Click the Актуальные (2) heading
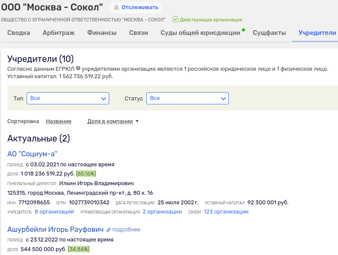This screenshot has width=338, height=255. [38, 138]
